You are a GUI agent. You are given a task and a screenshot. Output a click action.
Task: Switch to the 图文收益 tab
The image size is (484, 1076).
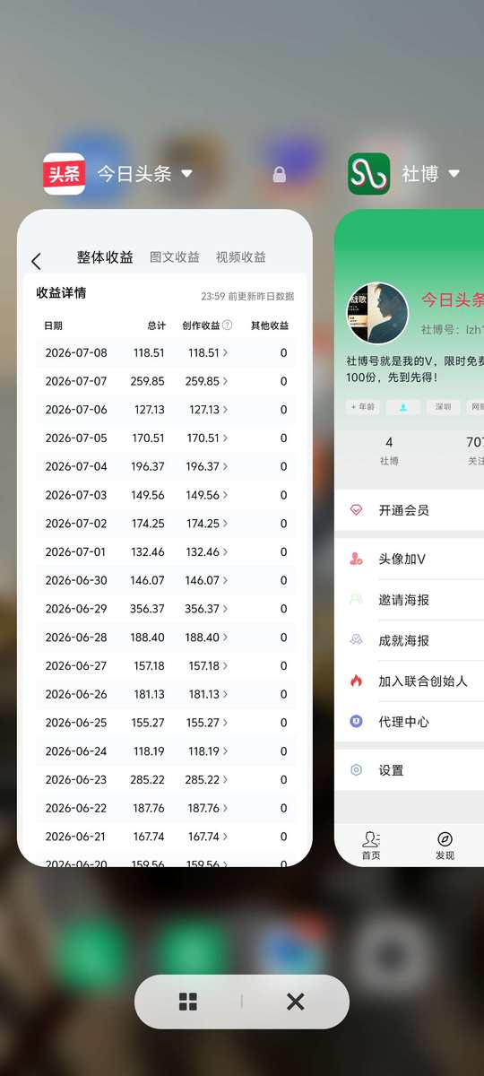pos(175,257)
